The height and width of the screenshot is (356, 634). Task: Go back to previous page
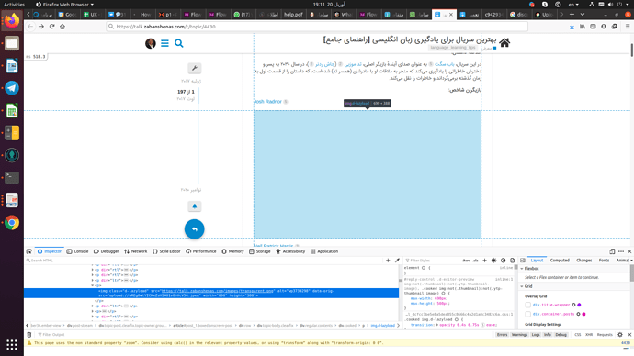pos(30,27)
